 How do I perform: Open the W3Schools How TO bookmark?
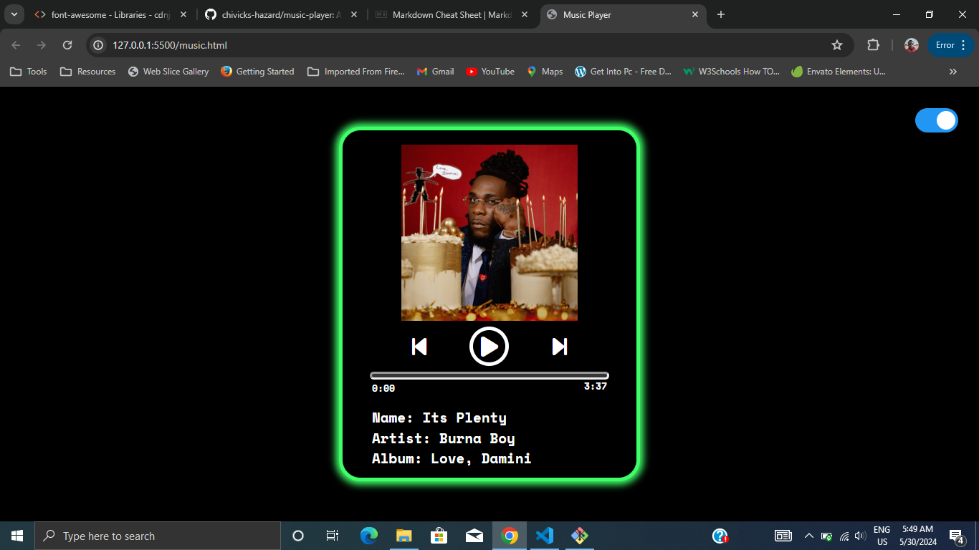(732, 72)
